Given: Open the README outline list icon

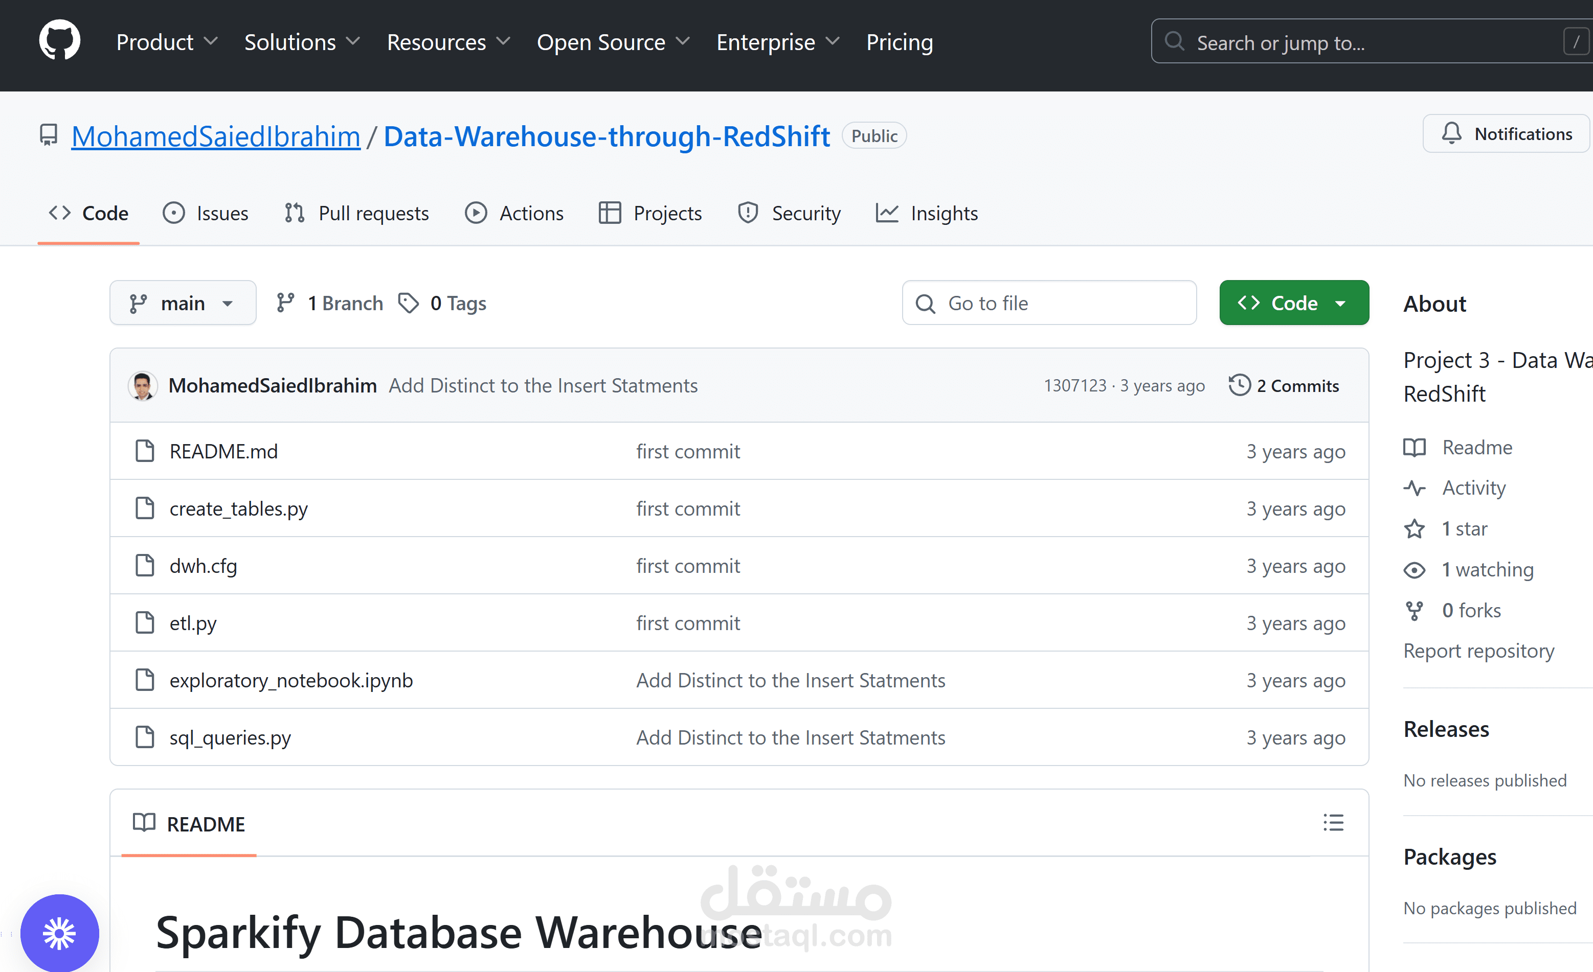Looking at the screenshot, I should tap(1333, 822).
